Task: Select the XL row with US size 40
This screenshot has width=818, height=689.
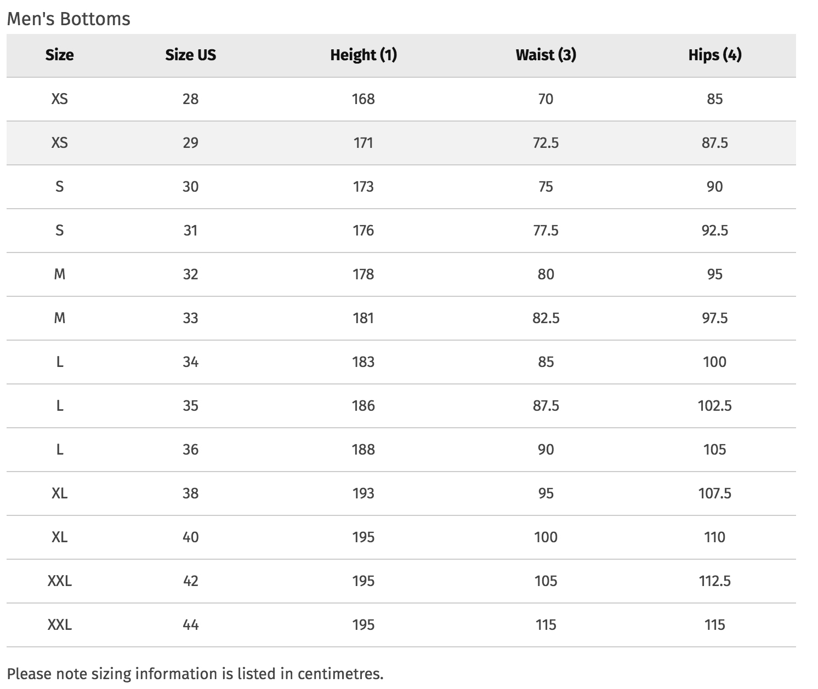Action: (401, 537)
